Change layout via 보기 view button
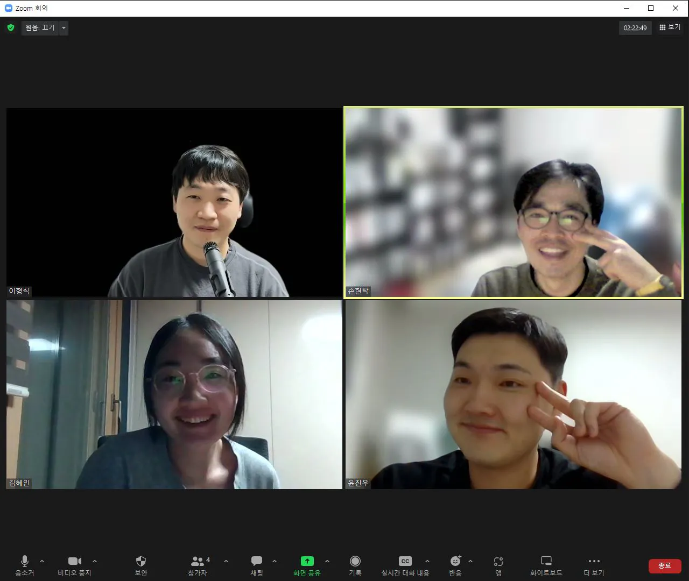The height and width of the screenshot is (581, 689). [670, 27]
